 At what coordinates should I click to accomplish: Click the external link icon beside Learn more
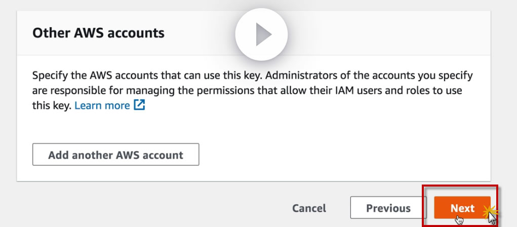tap(139, 106)
